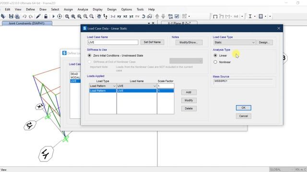Click the Add load button
Image resolution: width=307 pixels, height=172 pixels.
tap(189, 92)
